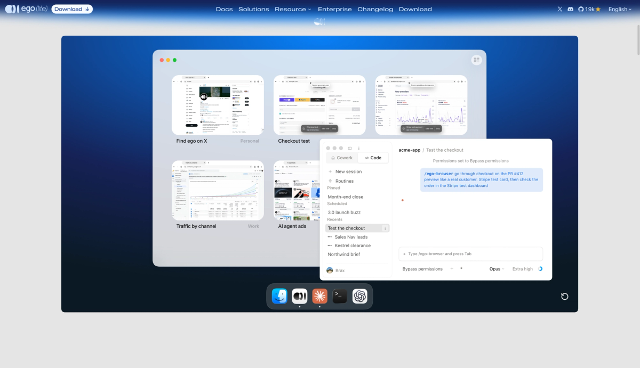The height and width of the screenshot is (368, 640).
Task: Change the Extra high effort setting
Action: [523, 269]
